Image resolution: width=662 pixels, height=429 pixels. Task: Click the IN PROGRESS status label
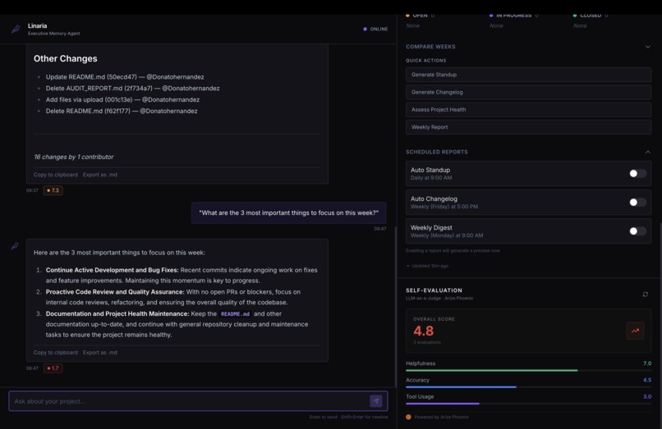(x=513, y=16)
